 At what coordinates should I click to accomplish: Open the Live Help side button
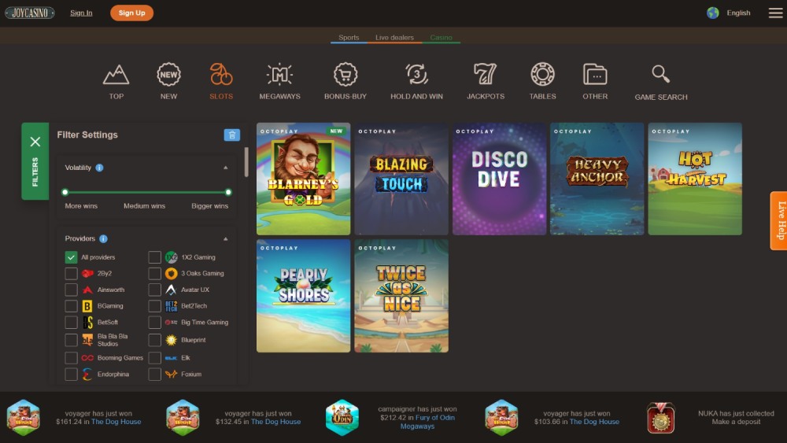coord(778,221)
